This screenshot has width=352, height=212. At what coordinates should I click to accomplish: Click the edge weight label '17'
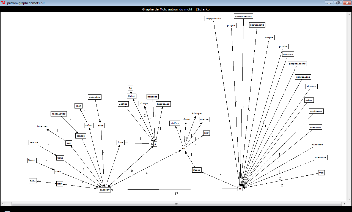[176, 194]
